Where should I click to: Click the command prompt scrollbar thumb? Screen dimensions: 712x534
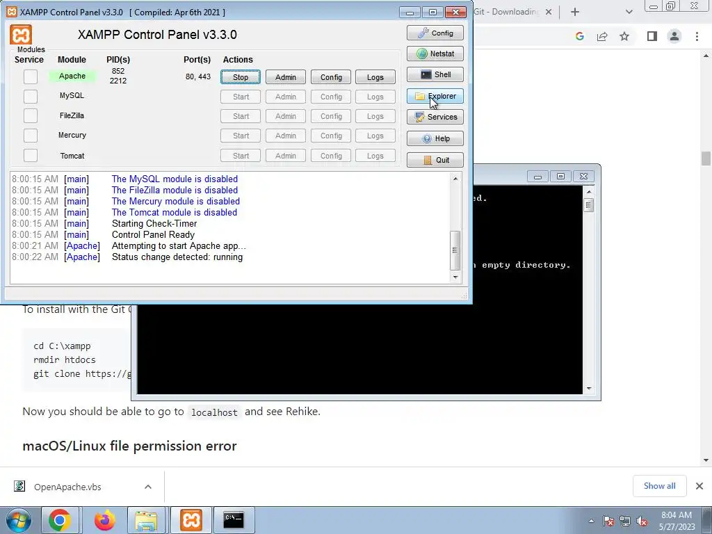pos(588,205)
